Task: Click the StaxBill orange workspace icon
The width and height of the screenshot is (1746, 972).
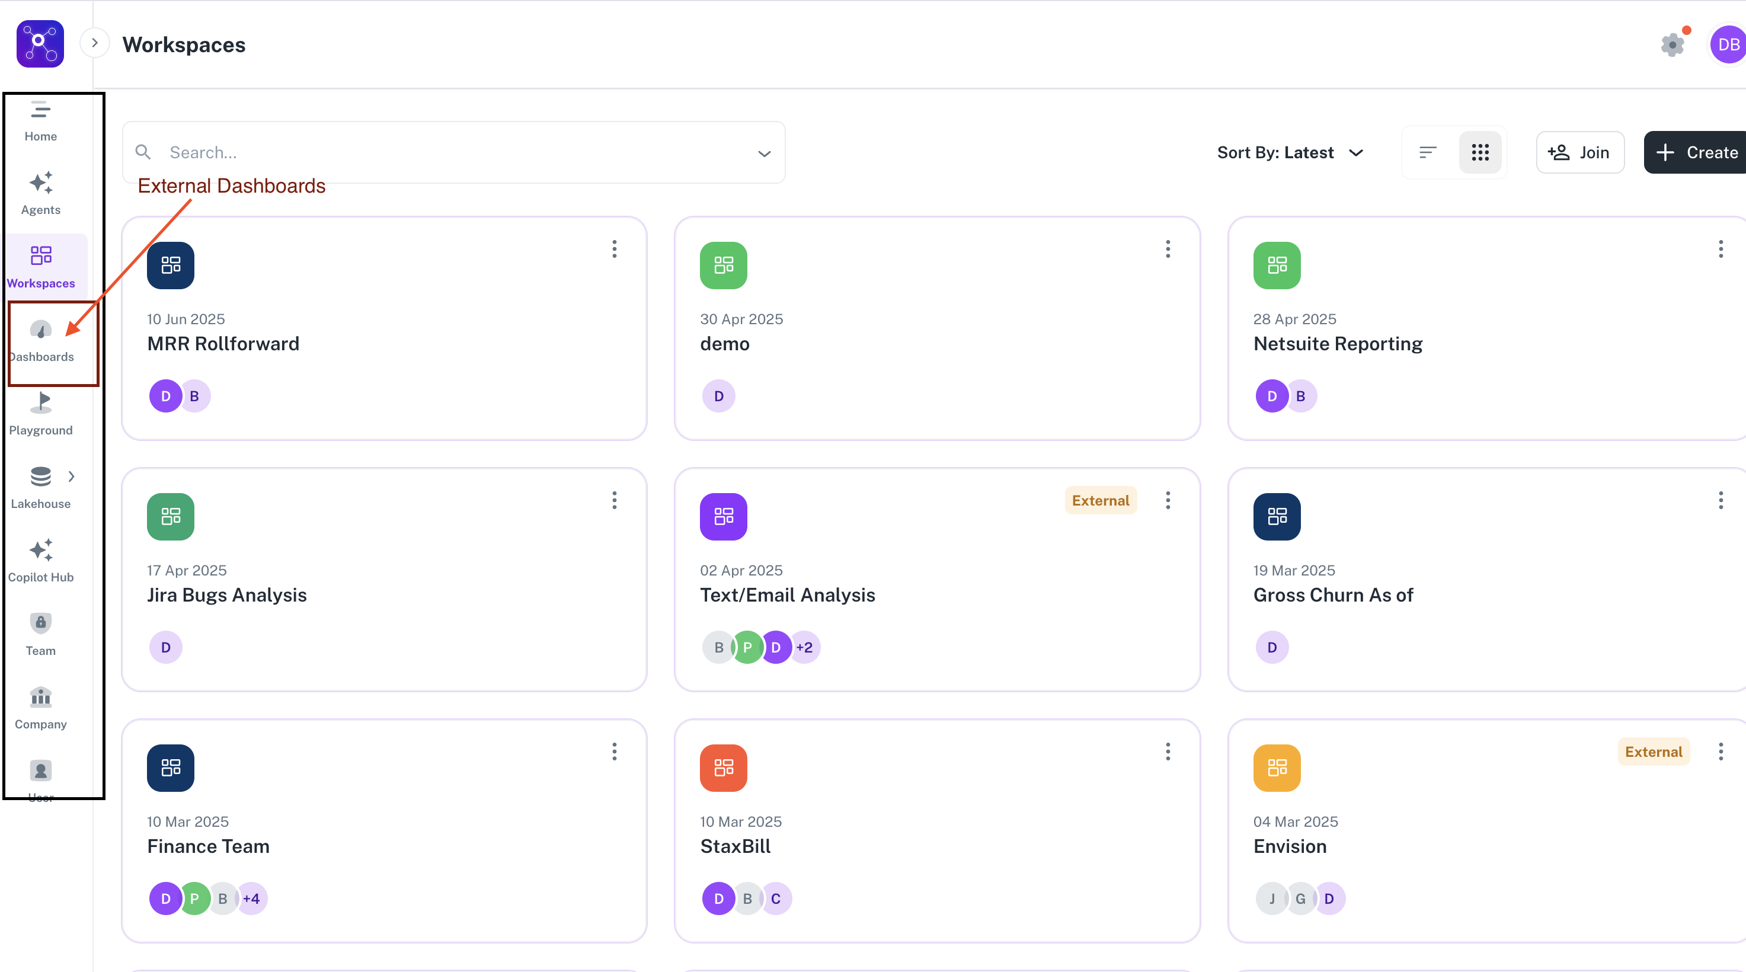Action: pyautogui.click(x=724, y=768)
